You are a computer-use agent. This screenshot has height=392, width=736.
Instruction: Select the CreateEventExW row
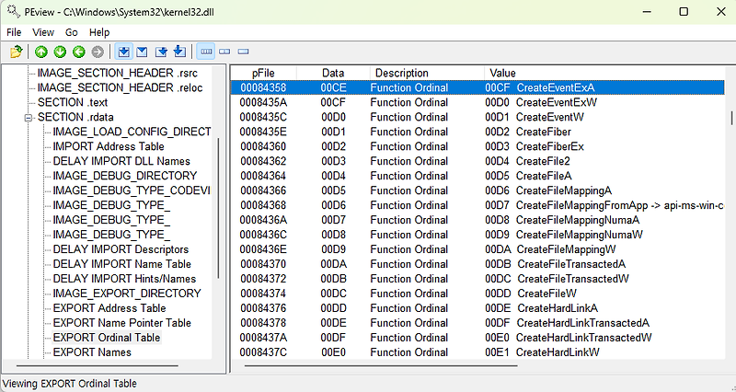coord(477,102)
